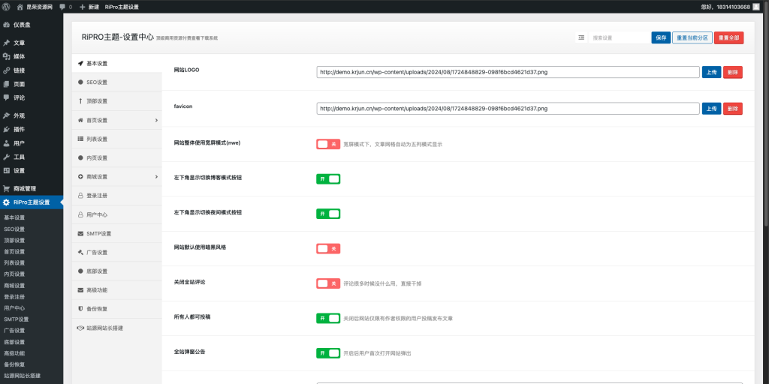Image resolution: width=769 pixels, height=384 pixels.
Task: Turn off 左下角显示切换博客模式按钮 switch
Action: point(328,178)
